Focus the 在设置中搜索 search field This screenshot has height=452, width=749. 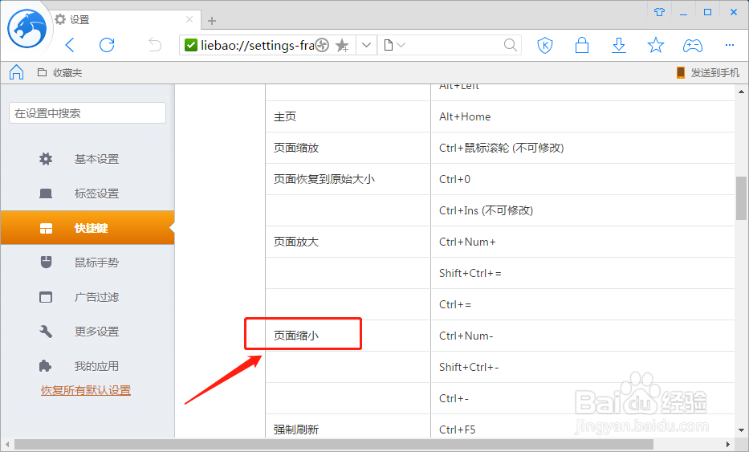pos(88,113)
